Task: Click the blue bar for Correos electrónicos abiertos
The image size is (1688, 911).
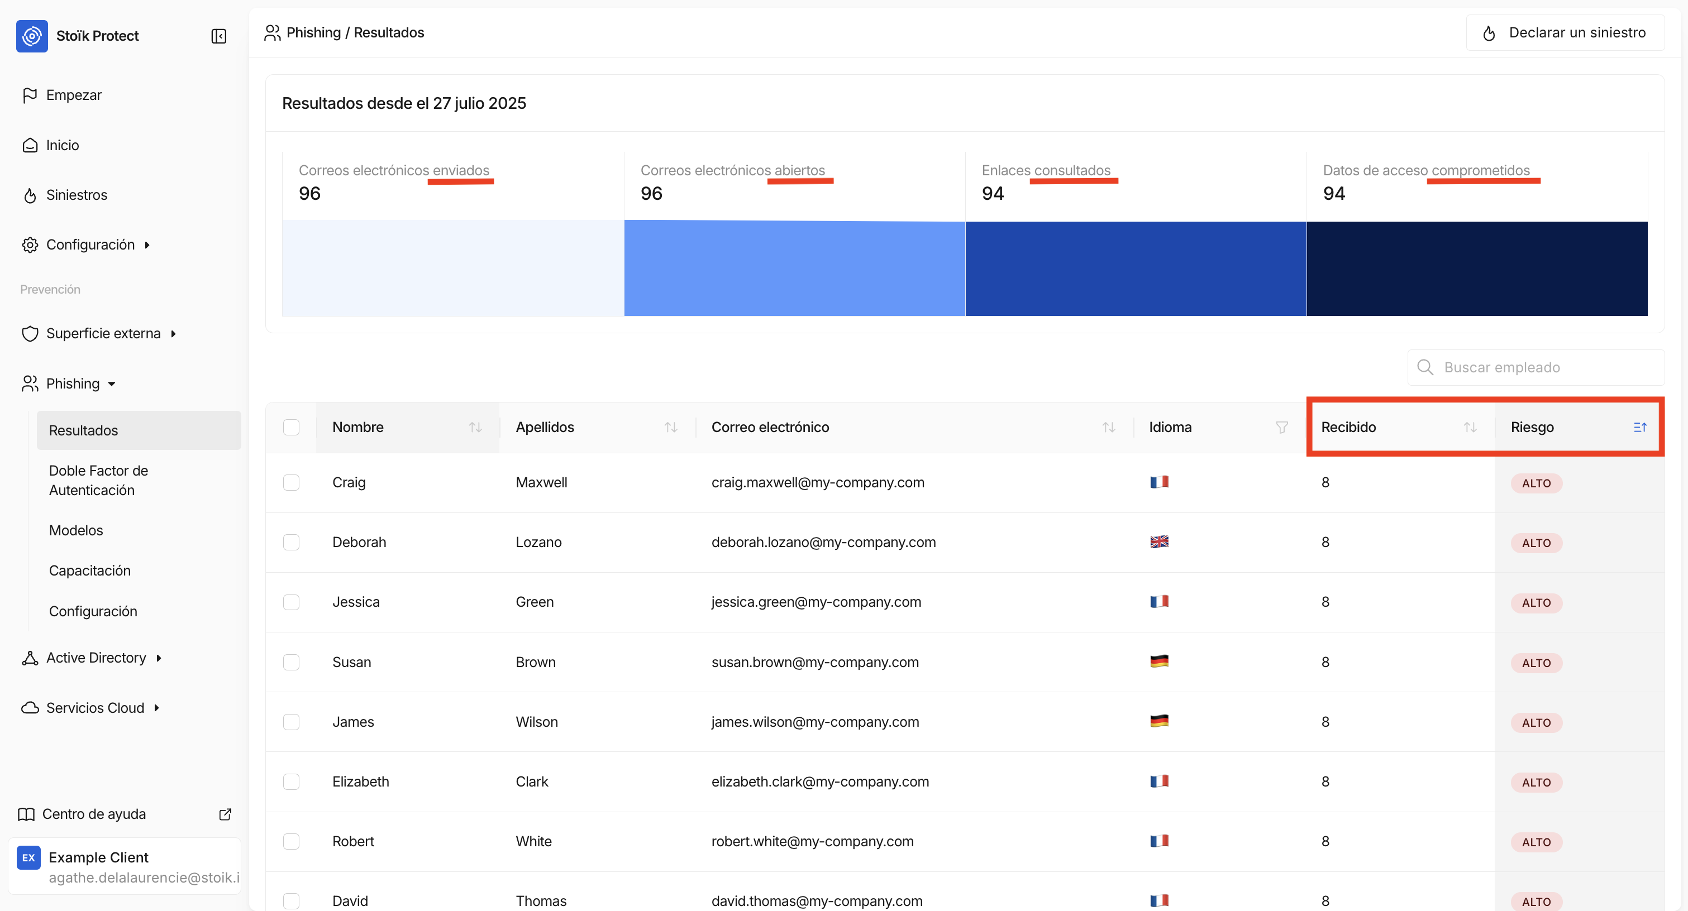Action: click(x=794, y=268)
